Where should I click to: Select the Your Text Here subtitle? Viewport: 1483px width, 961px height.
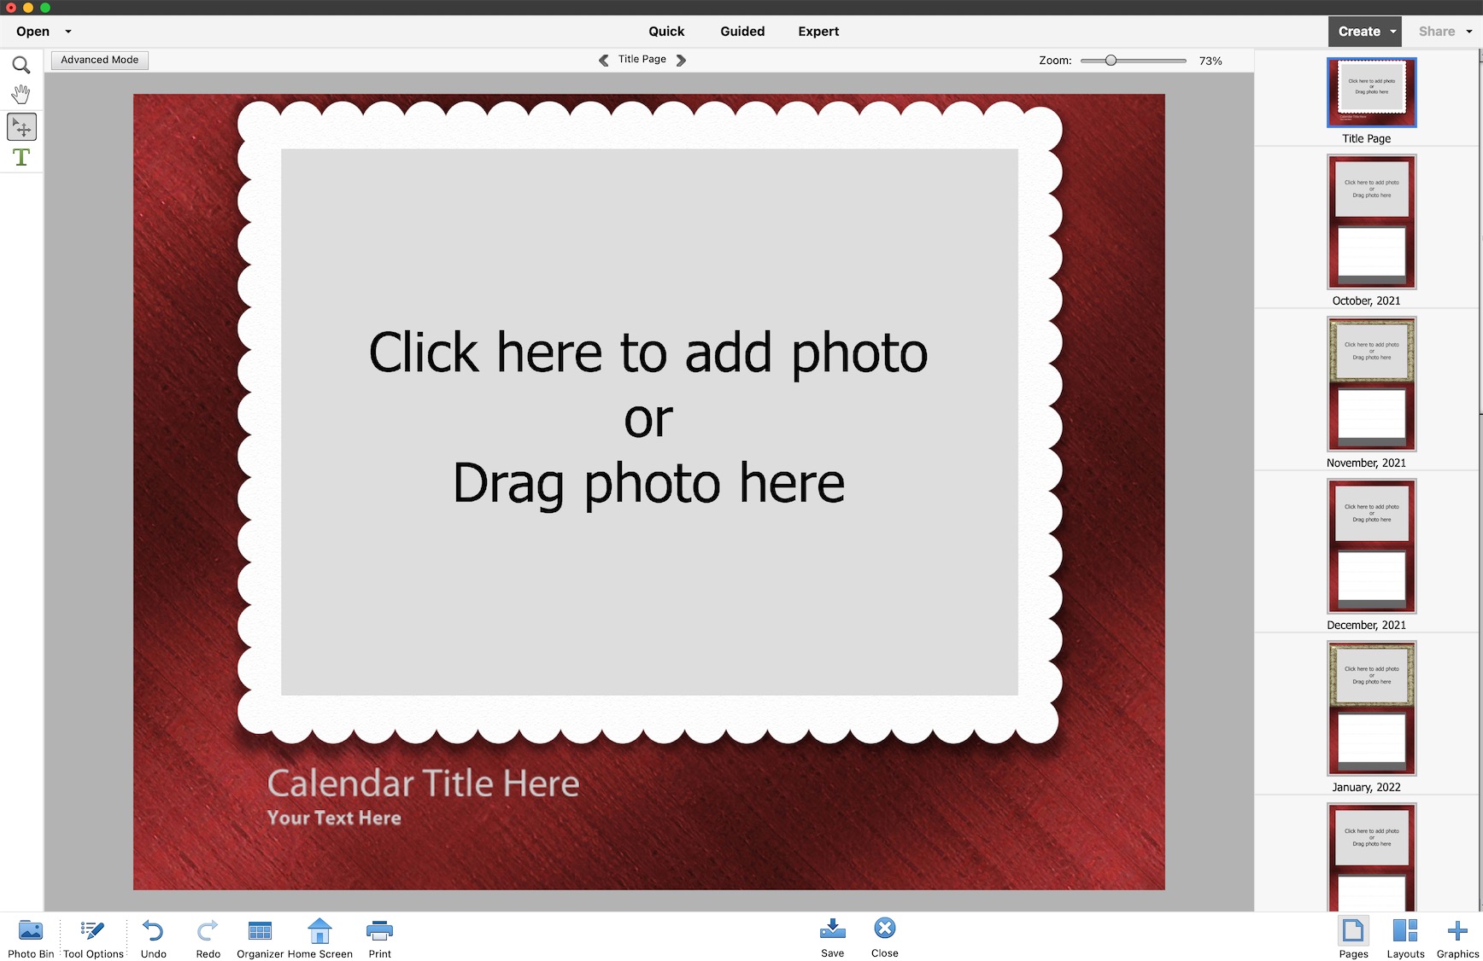pyautogui.click(x=334, y=818)
